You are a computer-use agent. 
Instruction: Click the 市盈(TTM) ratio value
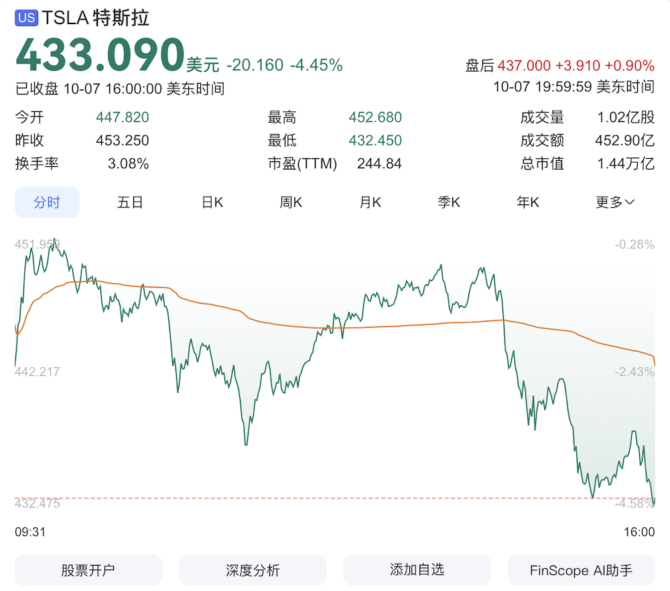click(x=379, y=163)
